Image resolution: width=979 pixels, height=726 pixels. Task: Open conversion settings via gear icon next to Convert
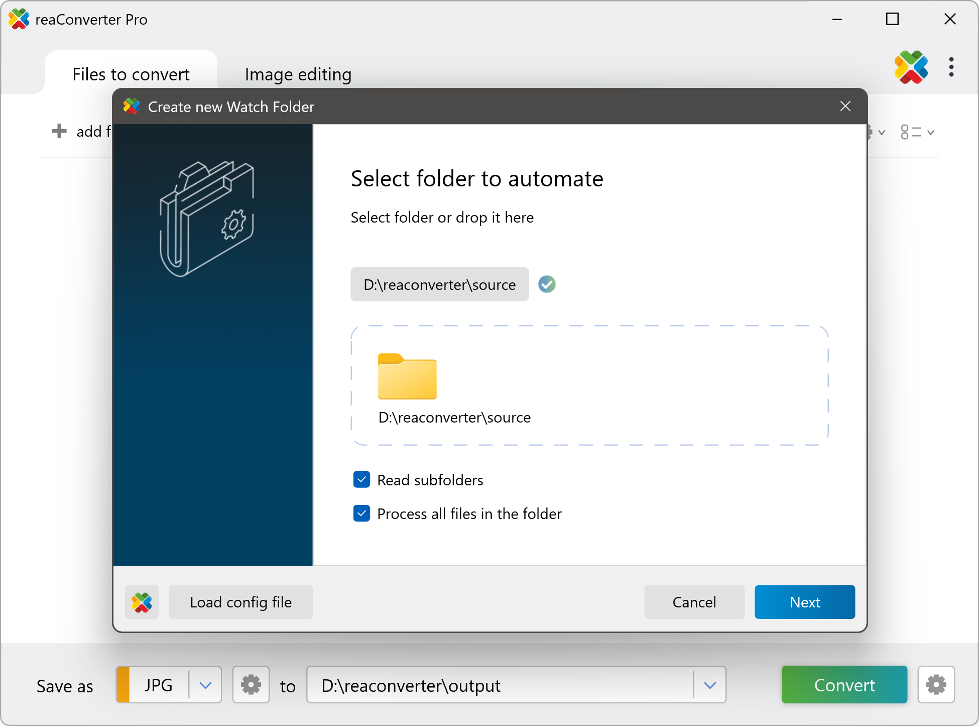pos(936,684)
